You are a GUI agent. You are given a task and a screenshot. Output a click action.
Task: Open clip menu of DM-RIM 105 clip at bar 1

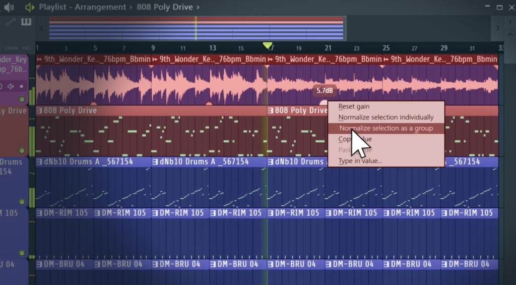39,213
